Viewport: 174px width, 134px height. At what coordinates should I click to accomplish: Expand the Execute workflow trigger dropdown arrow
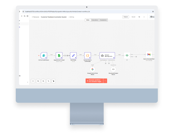click(x=105, y=81)
